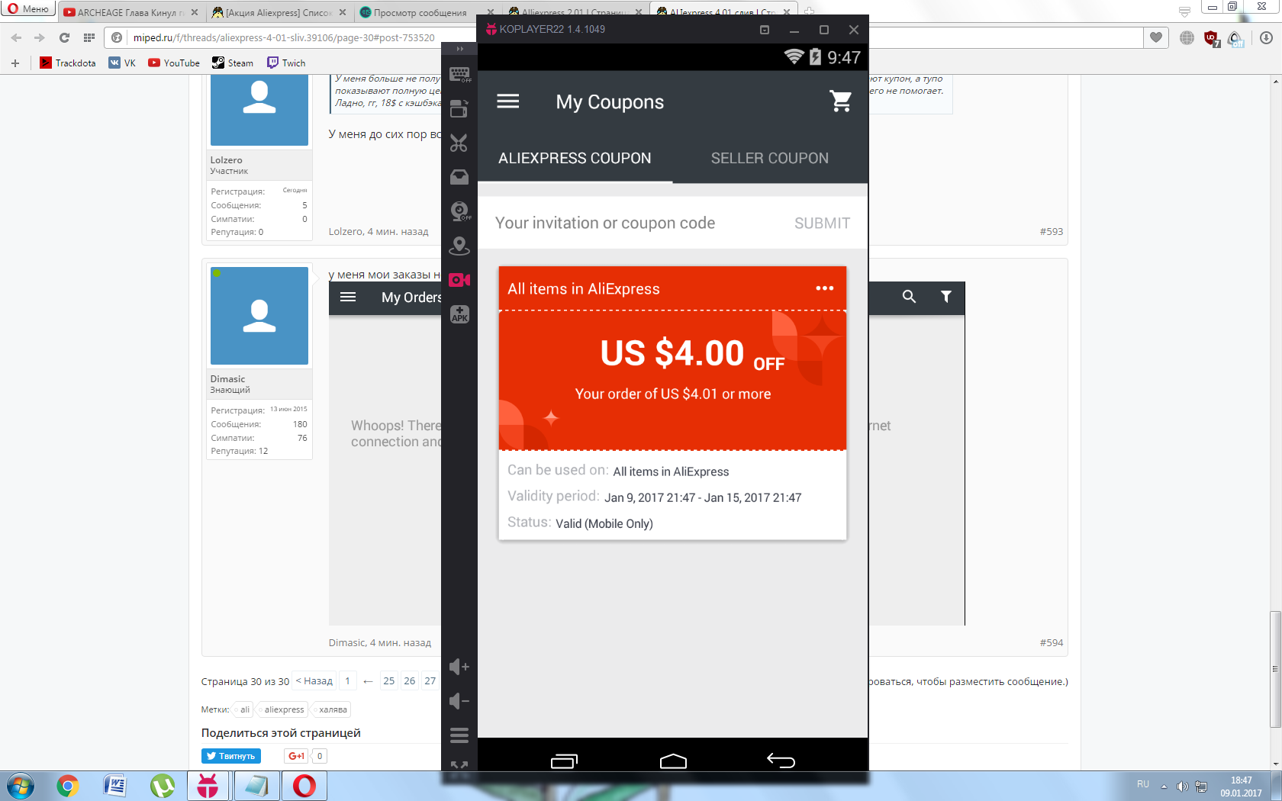Go to forum page 25

tap(389, 681)
